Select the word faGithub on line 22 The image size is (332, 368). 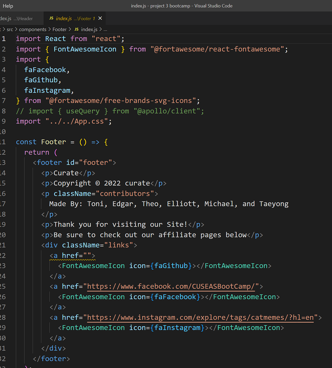[x=172, y=265]
